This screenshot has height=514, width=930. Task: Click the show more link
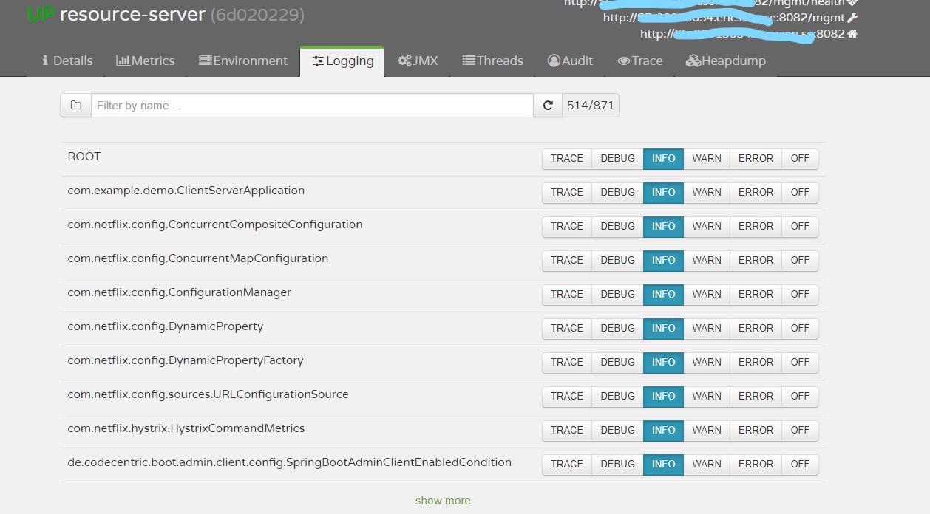(x=443, y=501)
